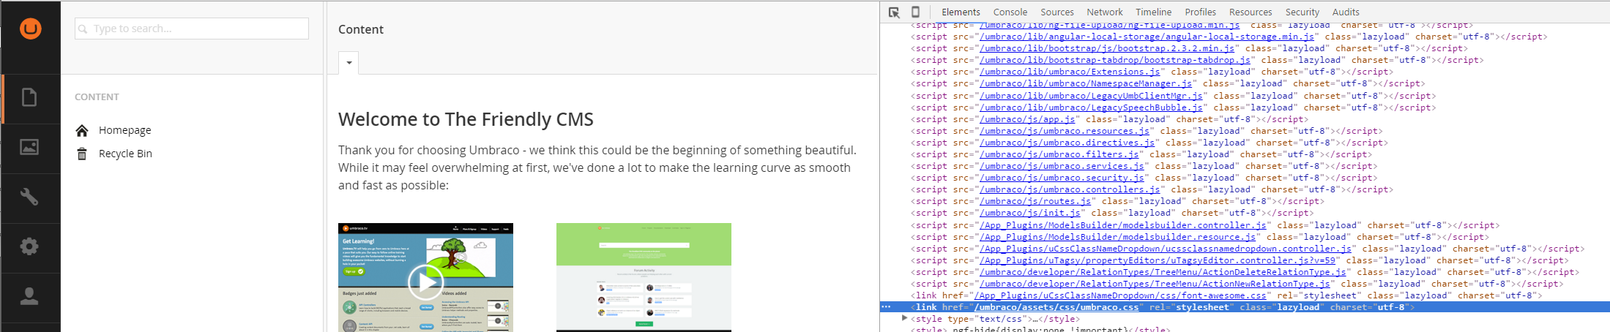Open umbraco.directives.js source link

[x=1067, y=143]
